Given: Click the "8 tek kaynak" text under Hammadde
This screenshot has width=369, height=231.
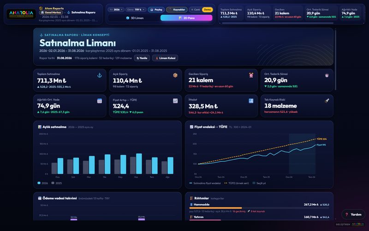Looking at the screenshot, I should [x=258, y=212].
